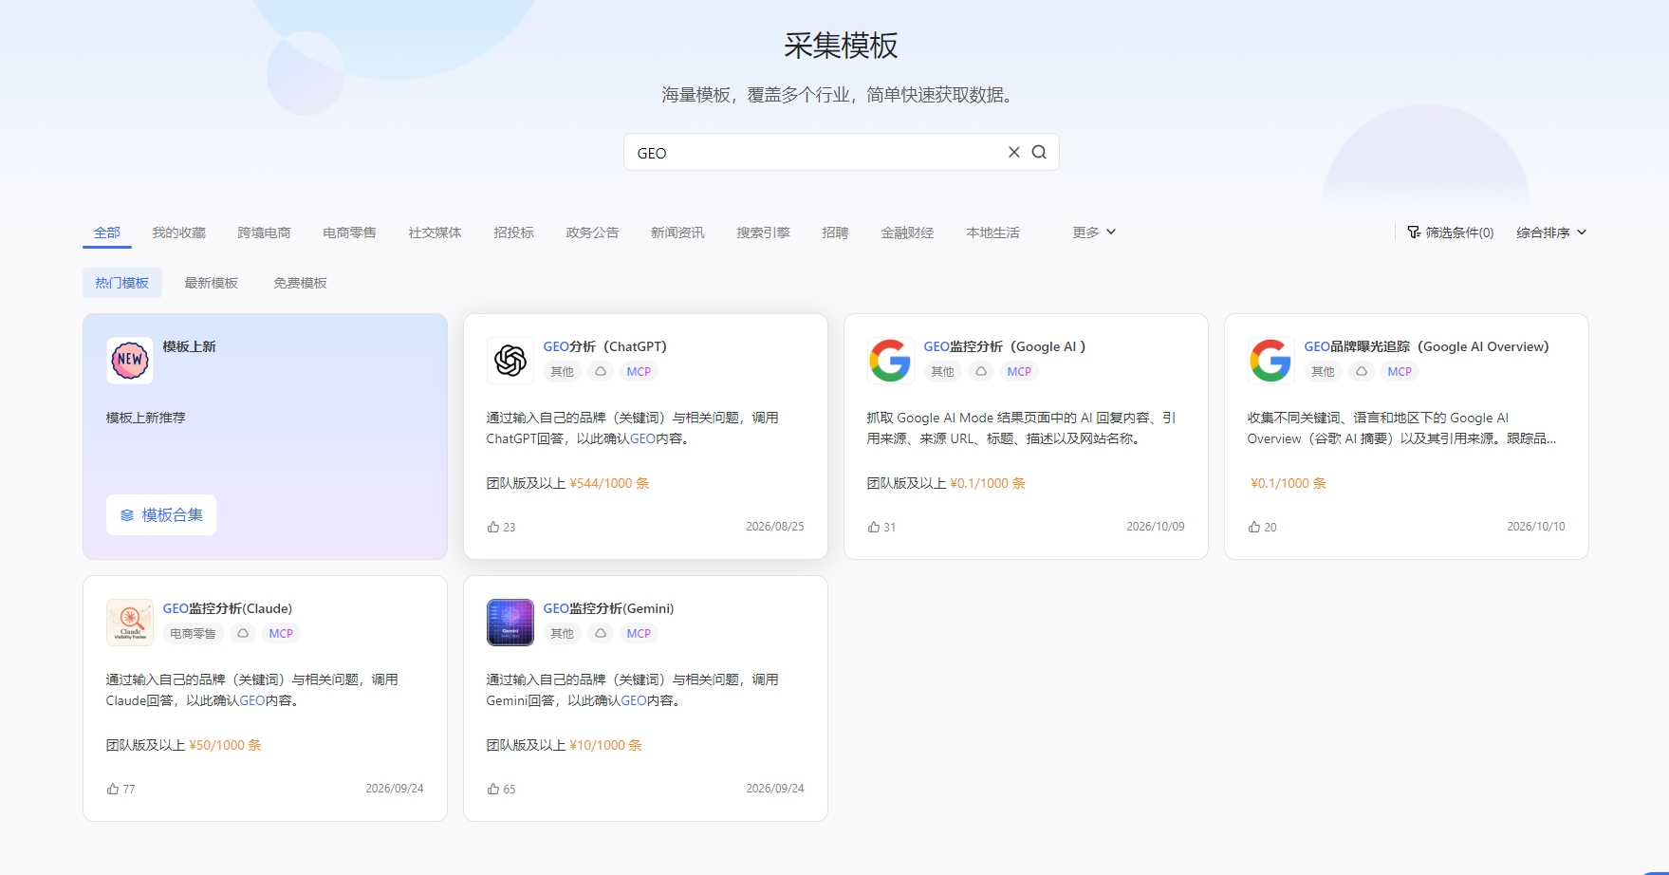Click Google logo on GEO品牌曝光追踪 card
The width and height of the screenshot is (1669, 875).
[1270, 361]
